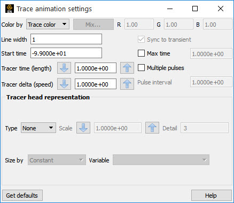Viewport: 234px width, 203px height.
Task: Open the Variable dropdown list
Action: click(x=161, y=160)
